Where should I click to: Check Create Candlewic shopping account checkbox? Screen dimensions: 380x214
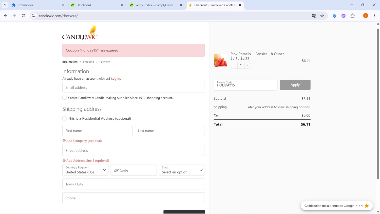(64, 98)
